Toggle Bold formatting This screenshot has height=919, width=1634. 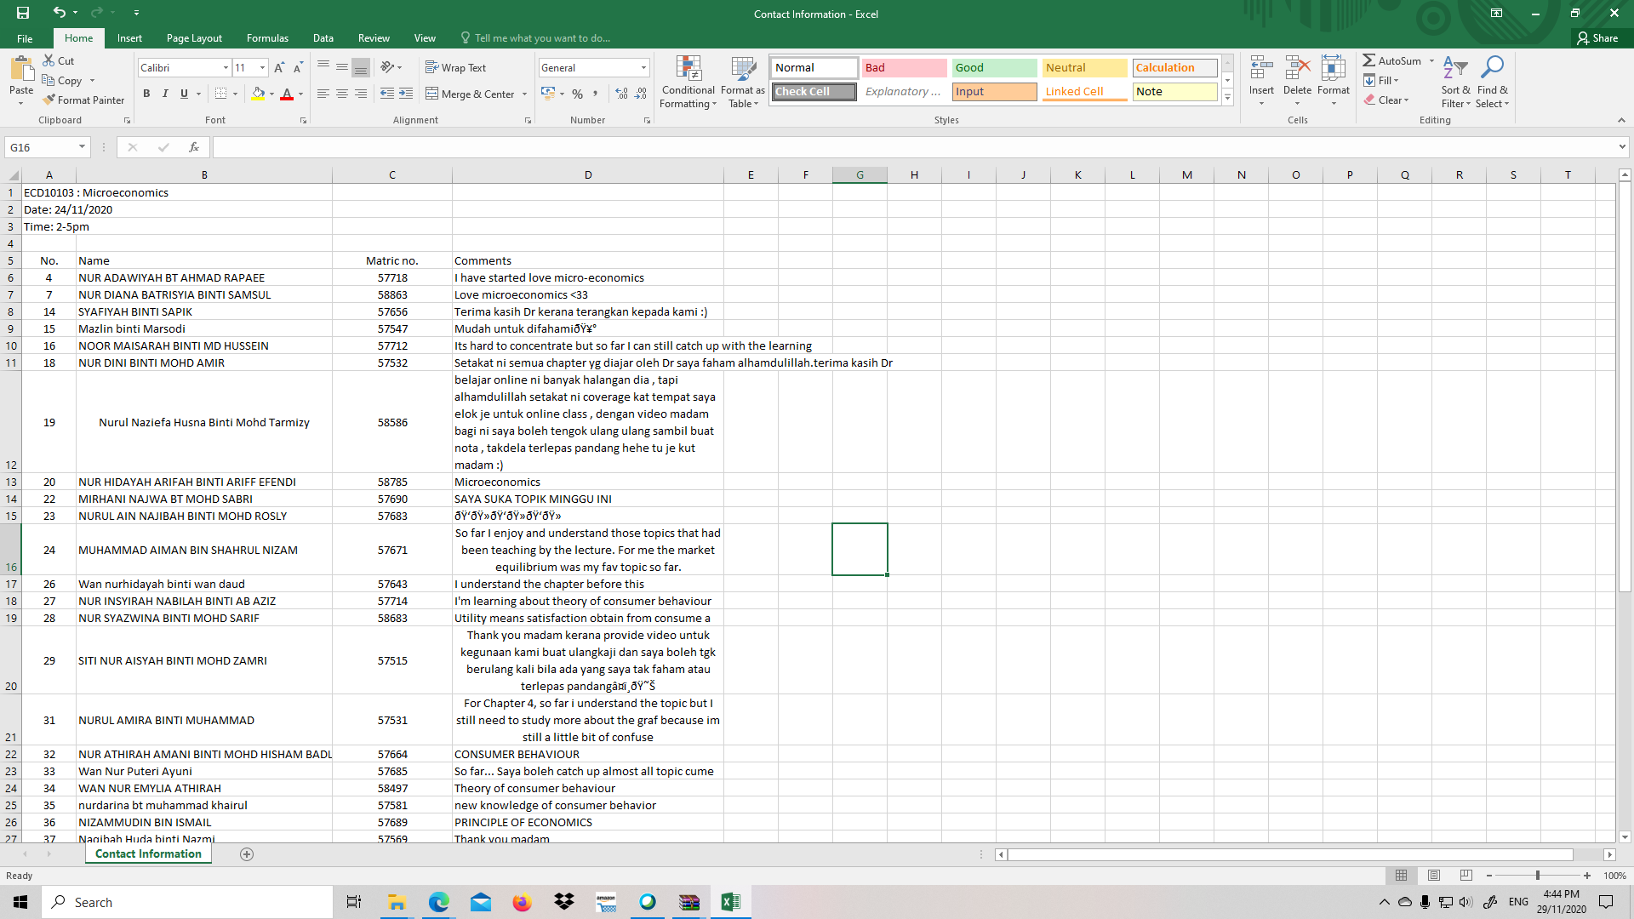[146, 94]
